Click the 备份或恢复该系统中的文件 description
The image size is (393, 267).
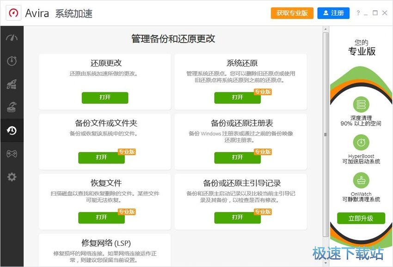pyautogui.click(x=104, y=134)
